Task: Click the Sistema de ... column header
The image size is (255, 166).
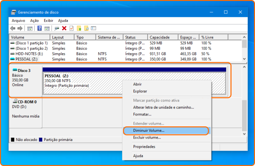Action: click(x=109, y=37)
